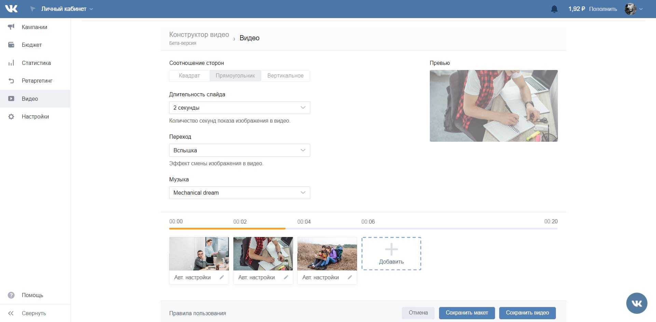Click the floating VK chat icon
The image size is (656, 322).
(x=637, y=303)
